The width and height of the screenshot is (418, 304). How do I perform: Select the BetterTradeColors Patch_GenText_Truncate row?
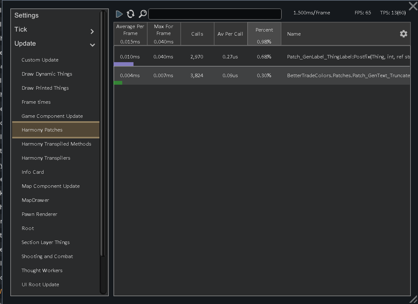click(262, 76)
